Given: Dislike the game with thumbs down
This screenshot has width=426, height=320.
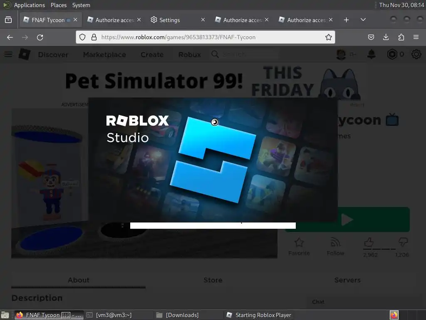Looking at the screenshot, I should coord(403,242).
